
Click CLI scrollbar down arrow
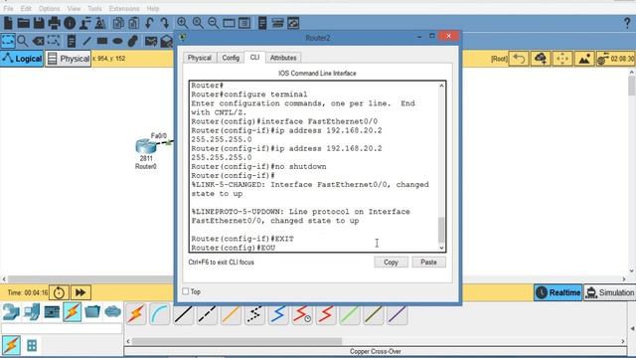pyautogui.click(x=441, y=248)
